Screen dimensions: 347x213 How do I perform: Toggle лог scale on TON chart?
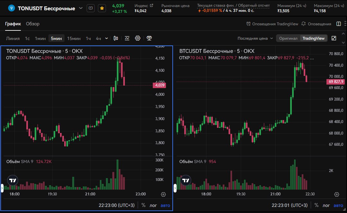153,205
